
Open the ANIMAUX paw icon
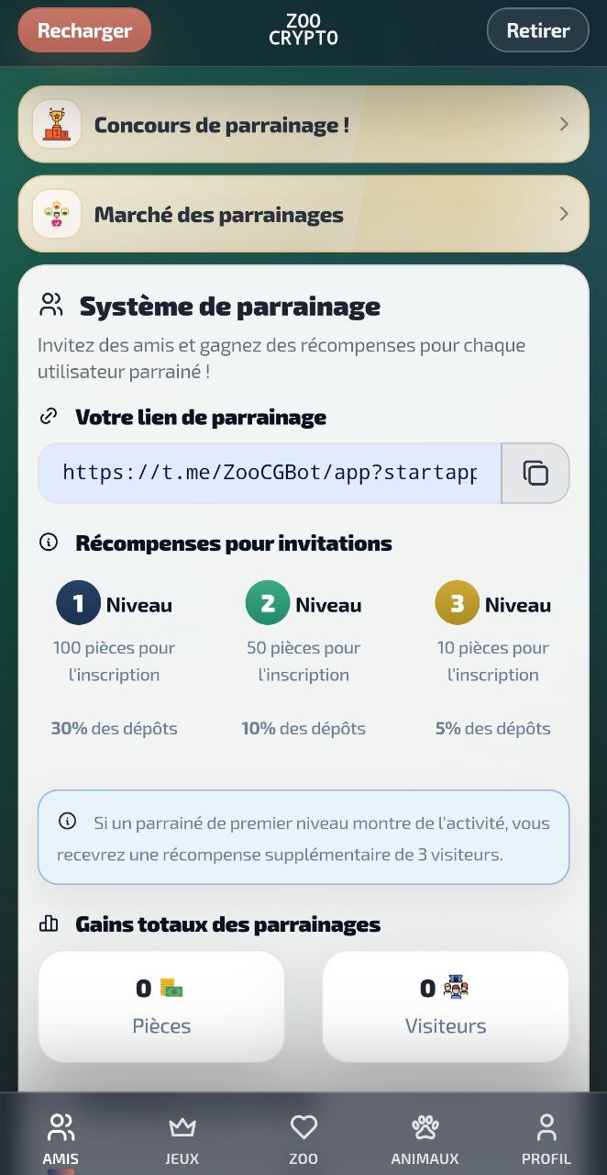[425, 1126]
